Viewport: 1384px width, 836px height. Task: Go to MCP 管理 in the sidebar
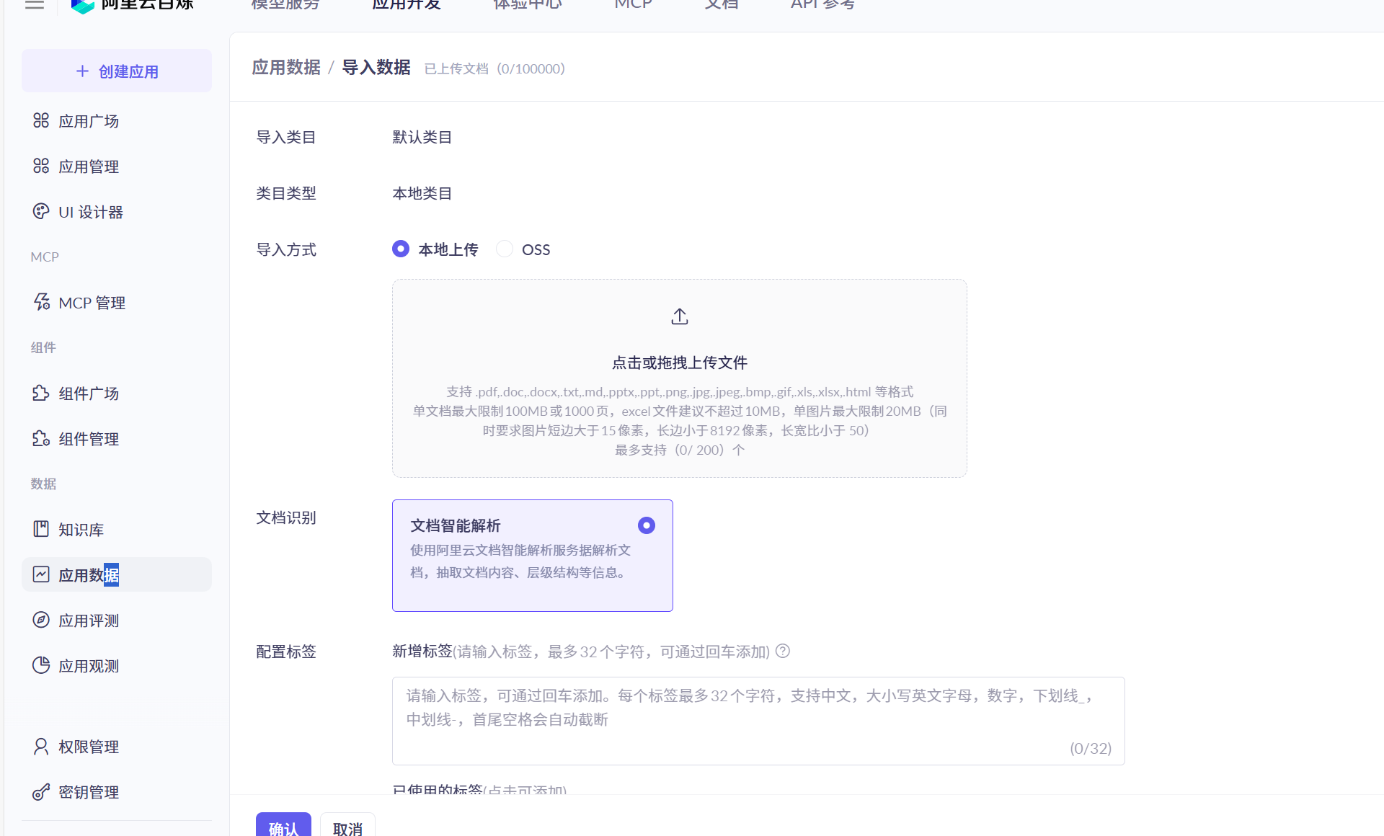click(x=91, y=303)
